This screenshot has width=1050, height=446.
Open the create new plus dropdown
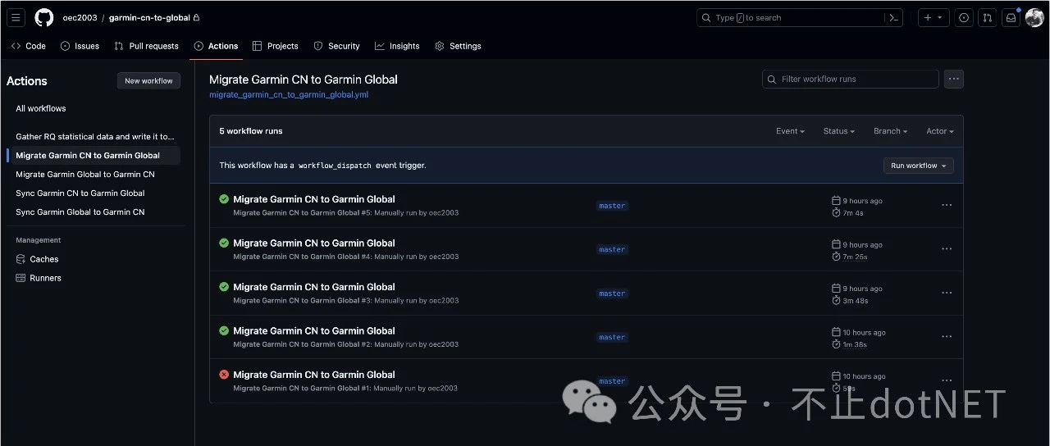click(x=933, y=17)
